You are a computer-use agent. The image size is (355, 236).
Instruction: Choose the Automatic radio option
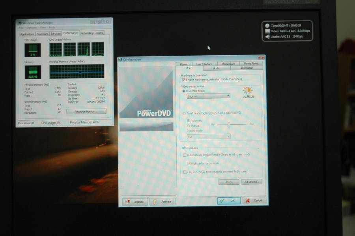(x=188, y=121)
